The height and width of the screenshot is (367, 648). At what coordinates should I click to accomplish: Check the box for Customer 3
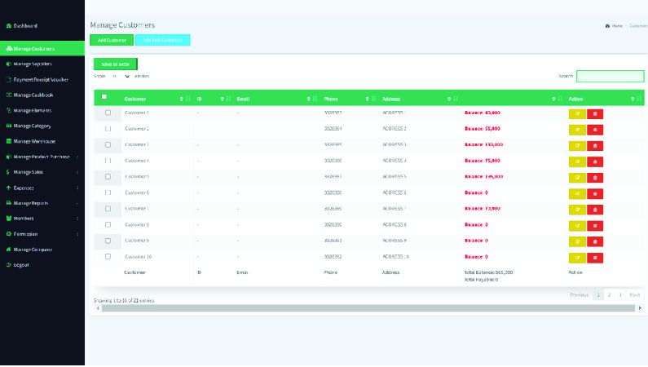108,144
